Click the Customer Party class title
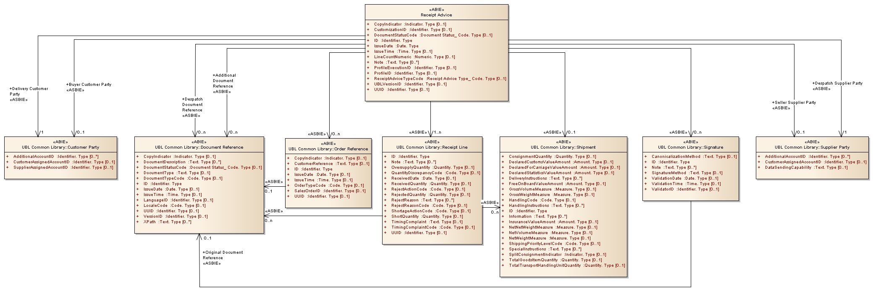Image resolution: width=873 pixels, height=291 pixels. coord(60,147)
